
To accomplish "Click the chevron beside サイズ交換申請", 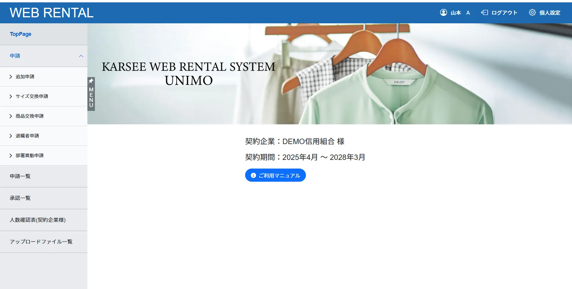I will (11, 97).
